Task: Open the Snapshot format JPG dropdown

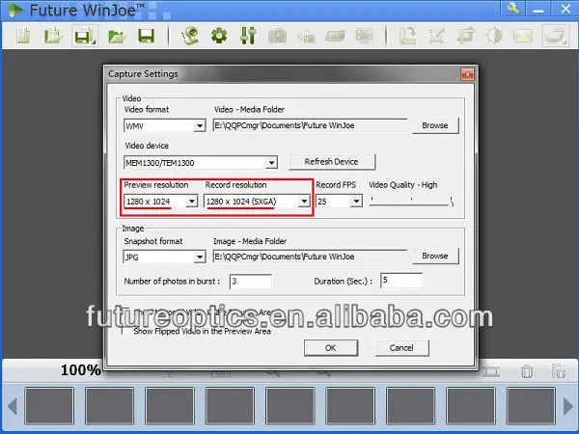Action: [199, 257]
